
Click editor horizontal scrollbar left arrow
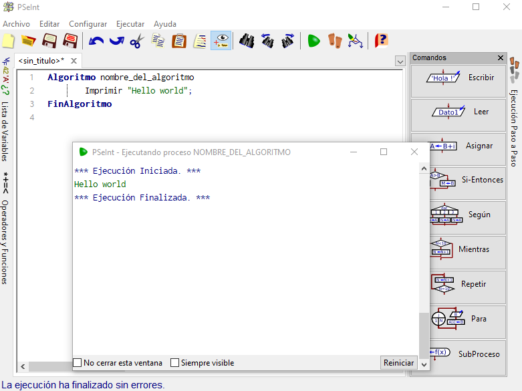tap(23, 367)
